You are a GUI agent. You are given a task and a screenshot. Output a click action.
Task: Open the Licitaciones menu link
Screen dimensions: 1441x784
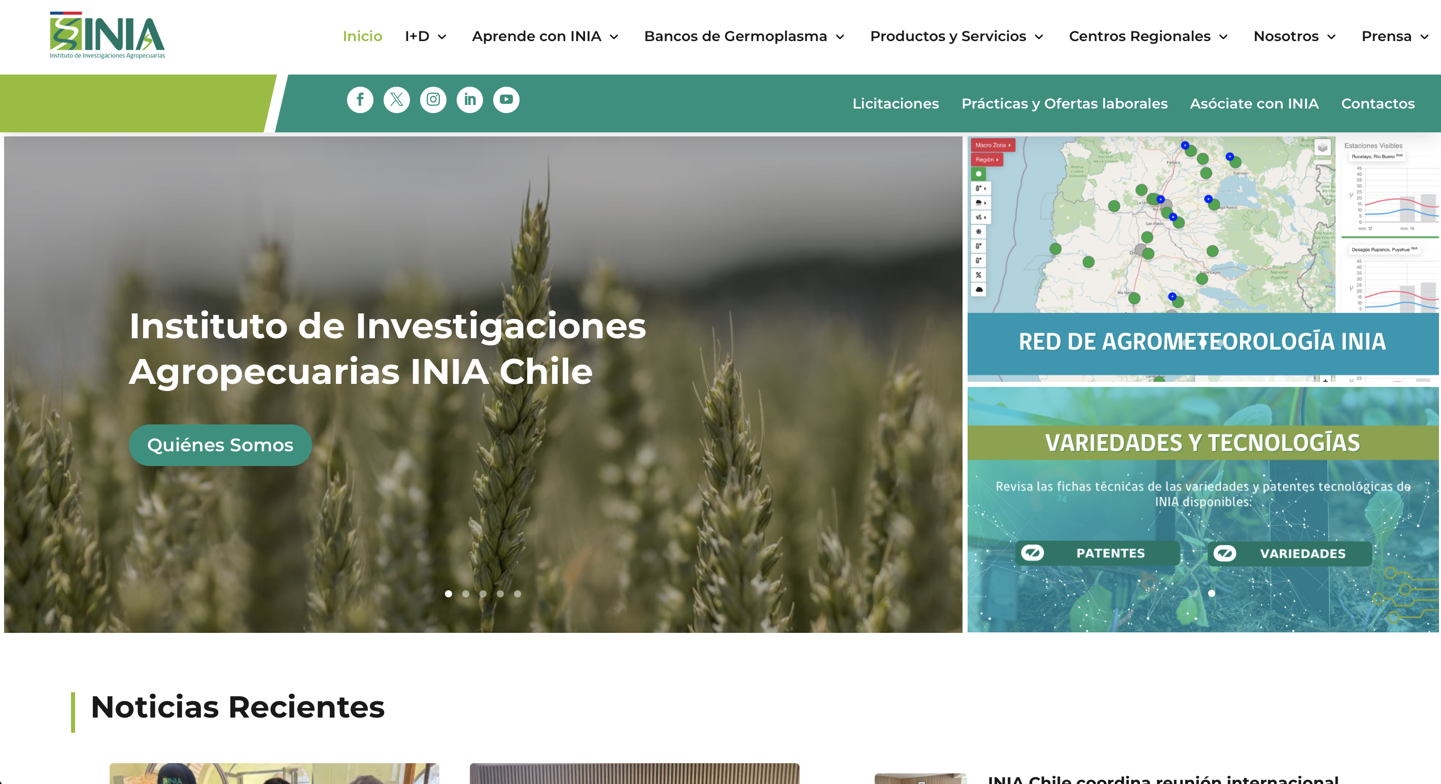click(895, 103)
